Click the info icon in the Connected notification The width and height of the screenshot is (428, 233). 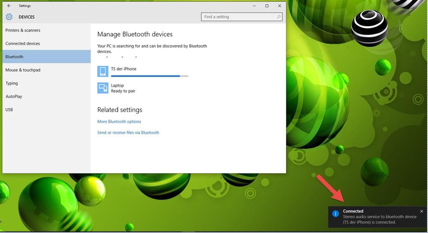tap(335, 214)
